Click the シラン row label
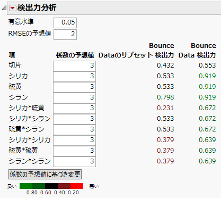Image resolution: width=221 pixels, height=198 pixels. pos(19,97)
